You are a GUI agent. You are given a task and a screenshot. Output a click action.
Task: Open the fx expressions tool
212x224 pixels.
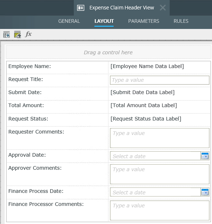pos(28,34)
